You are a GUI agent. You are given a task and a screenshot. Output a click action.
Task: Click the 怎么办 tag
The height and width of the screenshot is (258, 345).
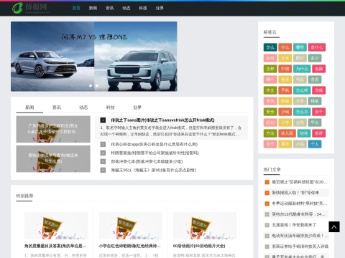(302, 112)
